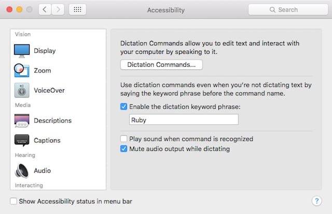
Task: Select the Display label in sidebar
Action: pos(45,51)
